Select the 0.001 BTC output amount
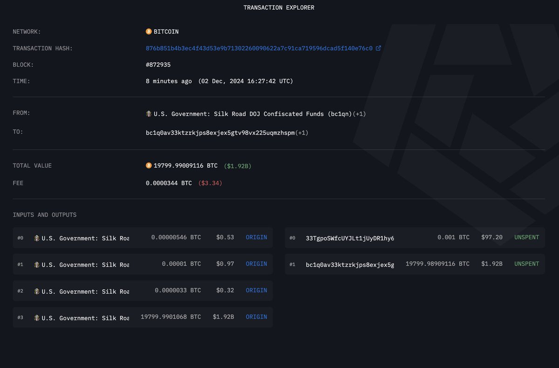The image size is (559, 368). (453, 237)
